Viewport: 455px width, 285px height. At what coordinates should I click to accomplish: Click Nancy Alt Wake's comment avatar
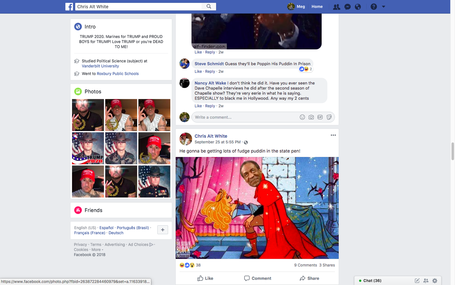pos(185,83)
